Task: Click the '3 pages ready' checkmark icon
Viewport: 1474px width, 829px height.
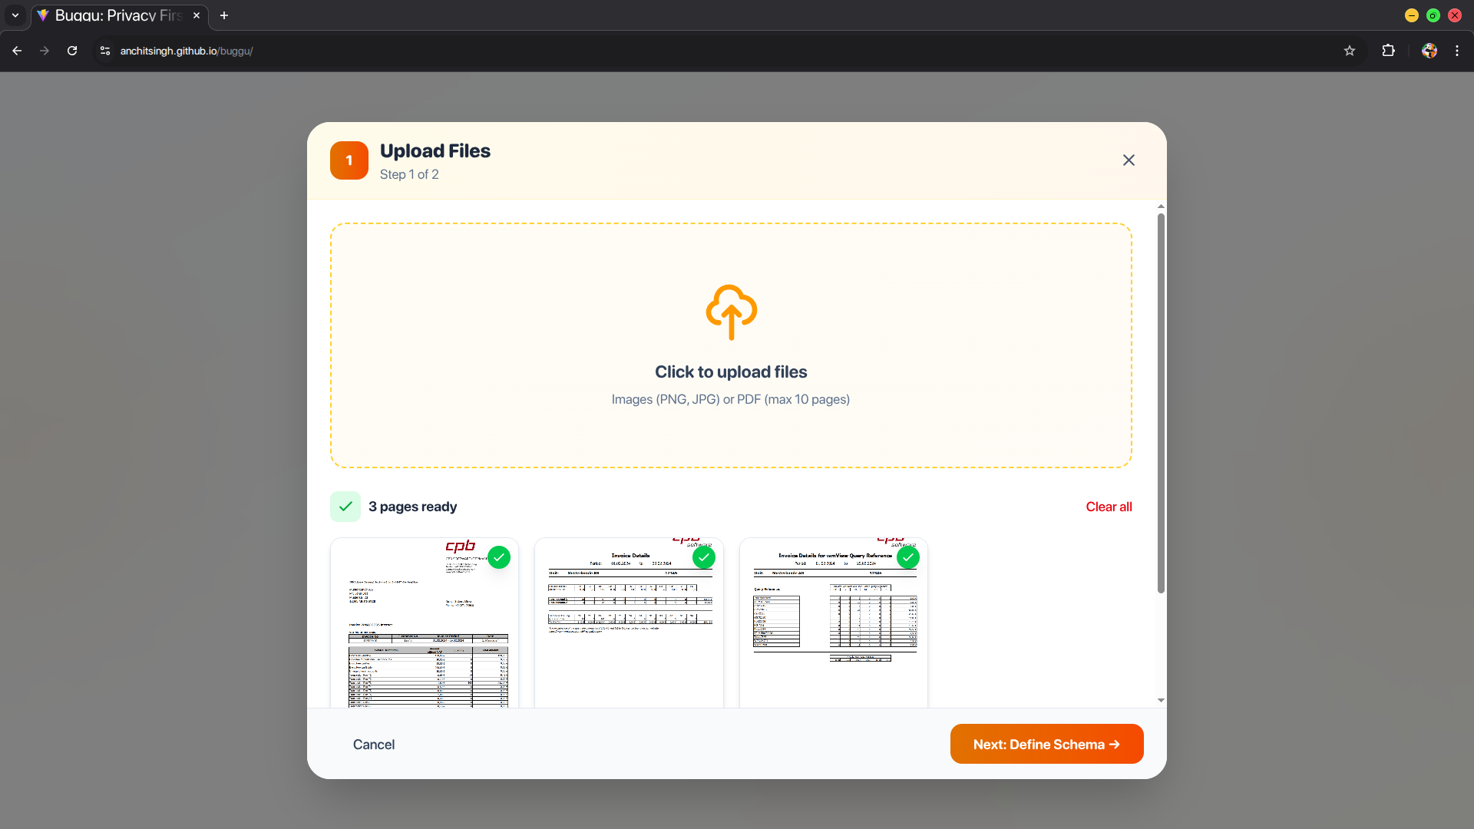Action: (x=345, y=507)
